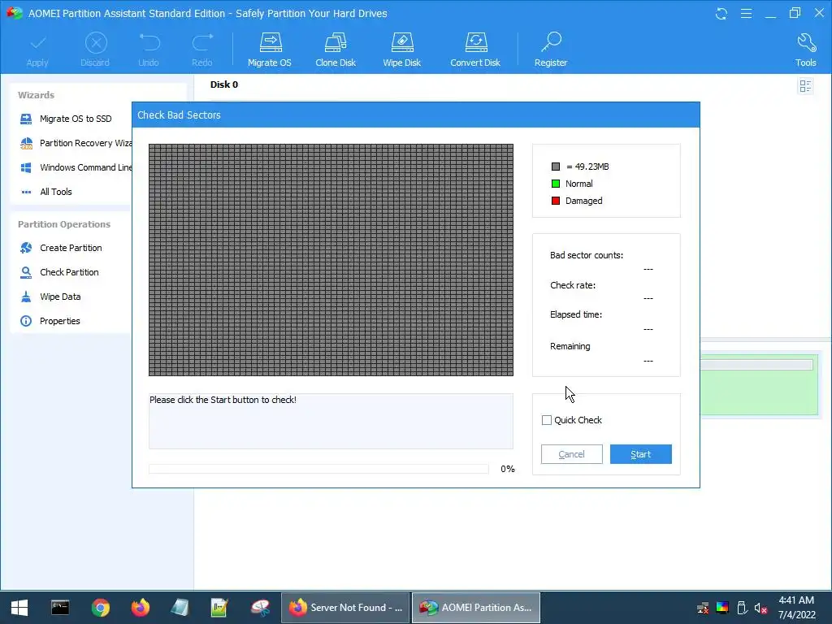This screenshot has height=624, width=832.
Task: Click the refresh icon in title bar
Action: coord(721,13)
